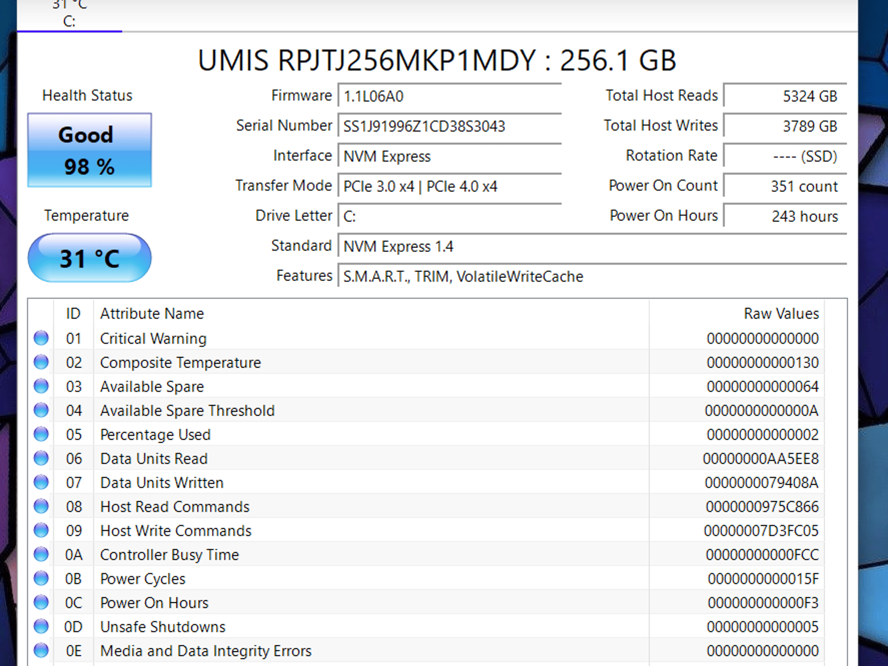This screenshot has height=666, width=888.
Task: Click raw value 0000000079408A
Action: [761, 483]
